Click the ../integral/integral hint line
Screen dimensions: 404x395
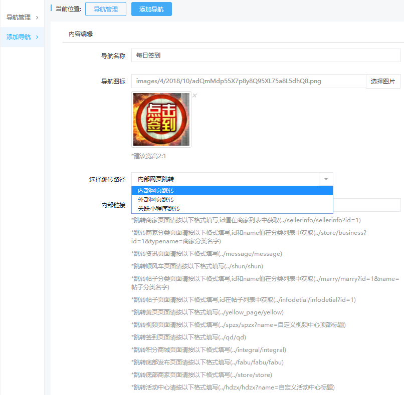209,350
